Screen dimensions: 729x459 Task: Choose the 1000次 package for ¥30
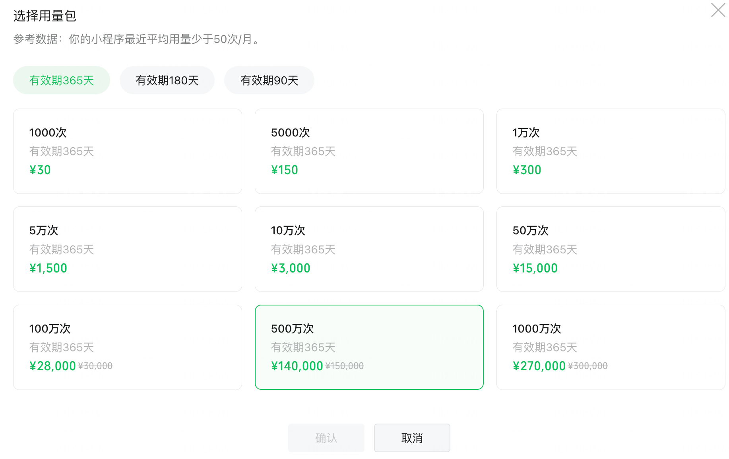click(x=127, y=151)
